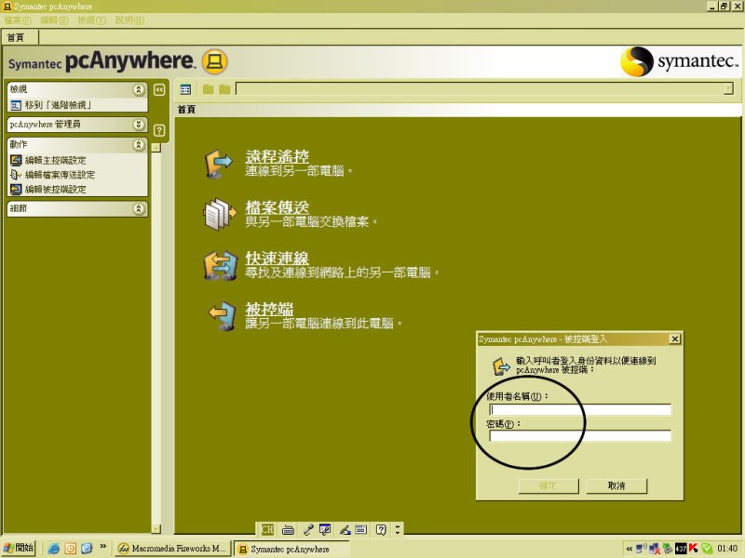Expand the pcAnywhere 管理員 section

point(138,125)
